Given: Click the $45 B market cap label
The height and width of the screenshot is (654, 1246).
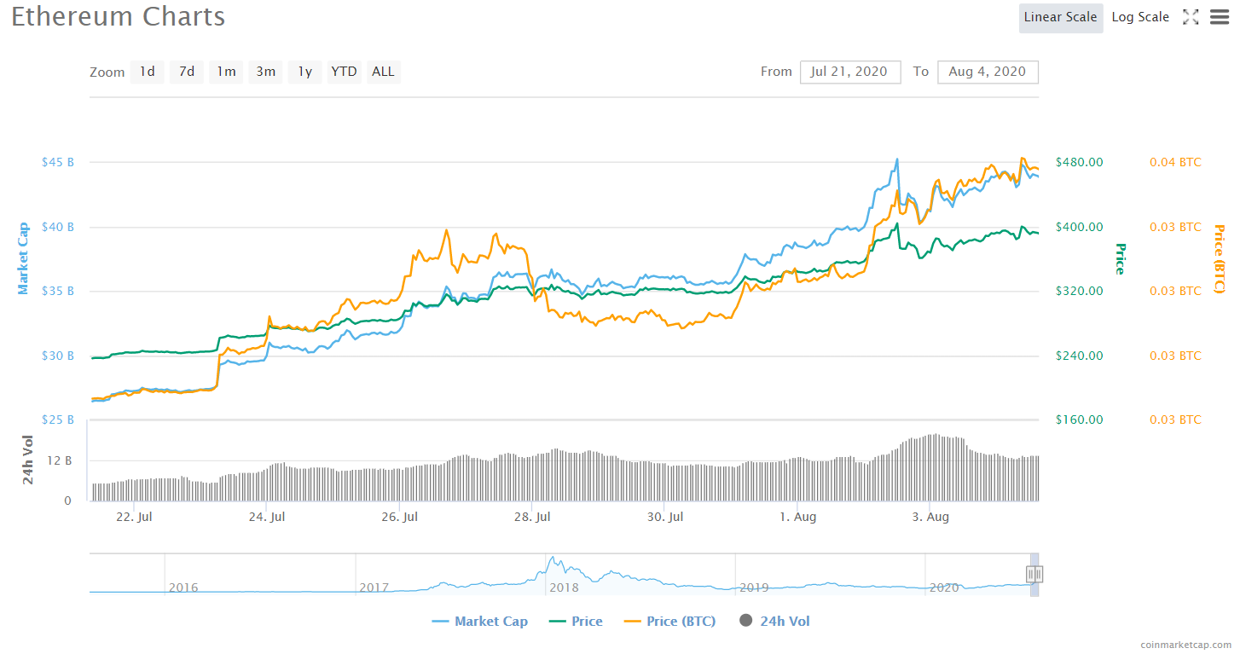Looking at the screenshot, I should (58, 162).
